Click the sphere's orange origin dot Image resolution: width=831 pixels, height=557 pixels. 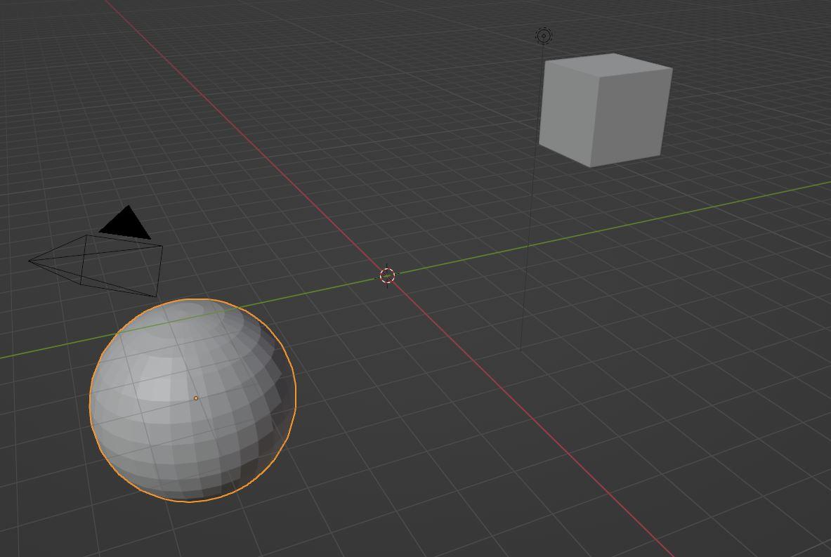click(x=196, y=398)
